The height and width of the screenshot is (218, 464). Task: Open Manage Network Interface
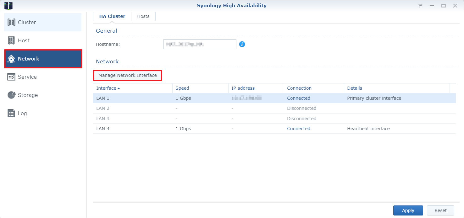point(128,75)
